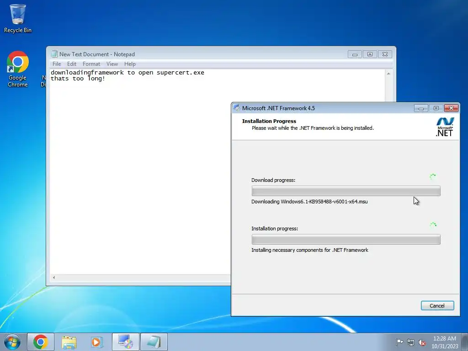The width and height of the screenshot is (468, 351).
Task: Launch Windows Media Player from taskbar
Action: point(97,342)
